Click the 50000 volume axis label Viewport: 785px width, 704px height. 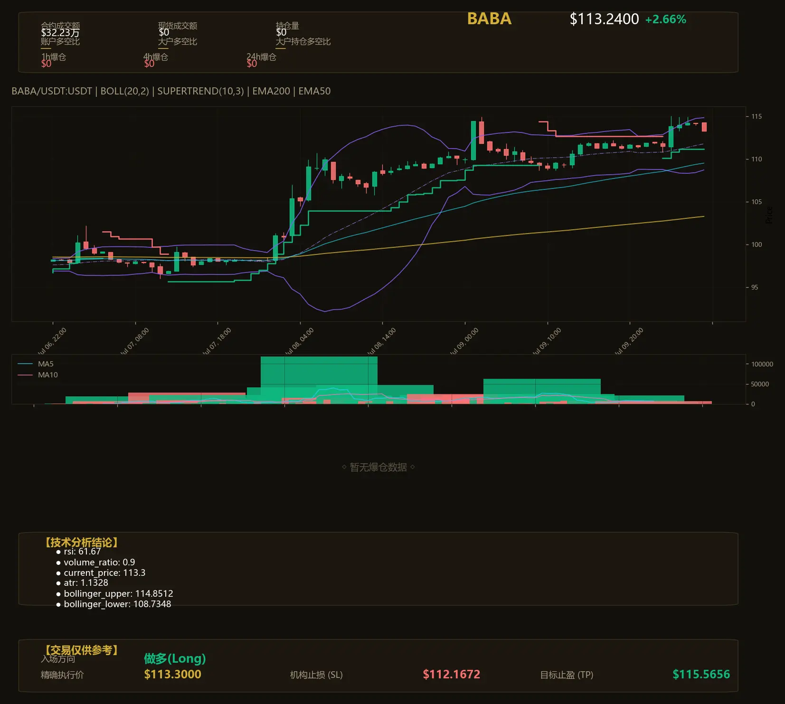[x=760, y=384]
